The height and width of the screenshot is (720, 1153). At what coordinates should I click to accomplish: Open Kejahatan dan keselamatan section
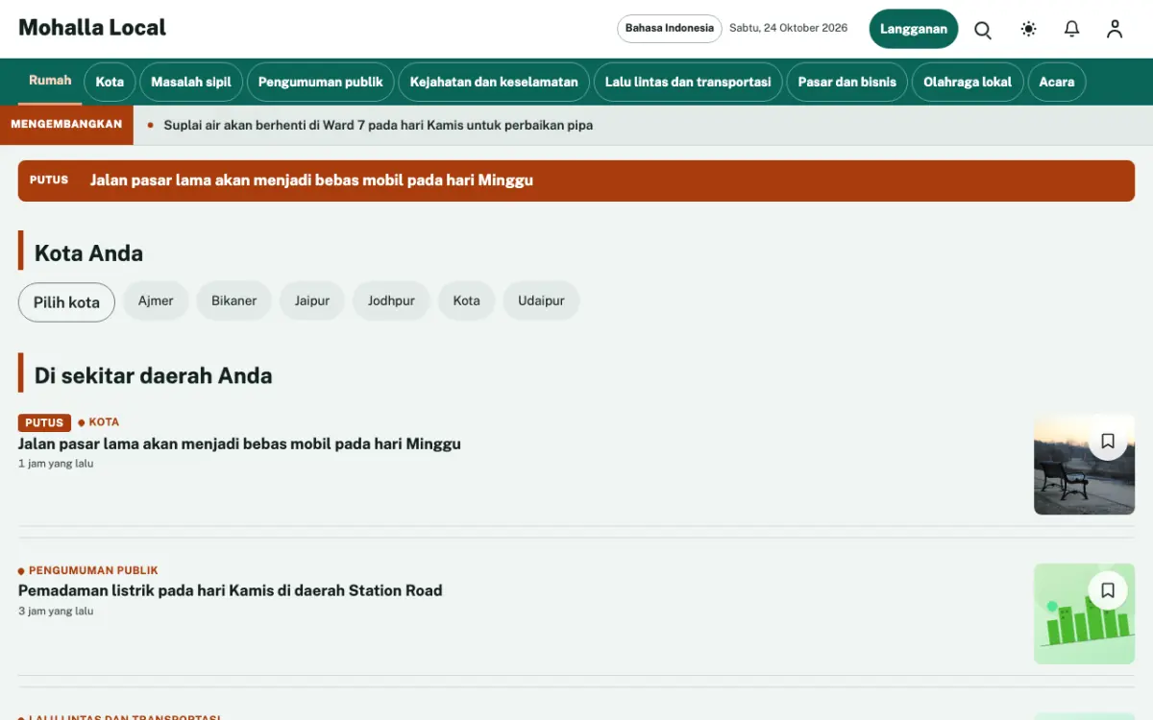[x=494, y=83]
